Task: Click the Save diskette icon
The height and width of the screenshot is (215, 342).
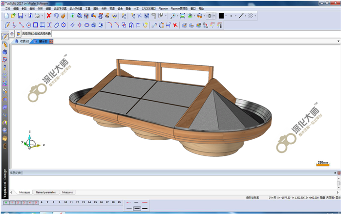Action: 21,16
